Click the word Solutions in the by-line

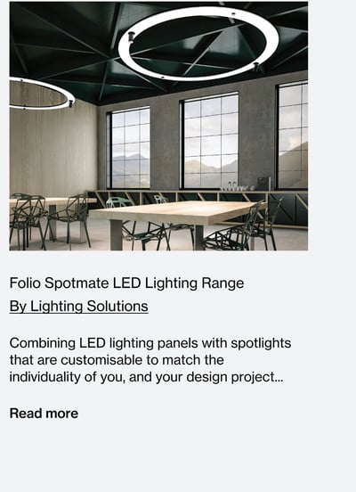coord(117,307)
